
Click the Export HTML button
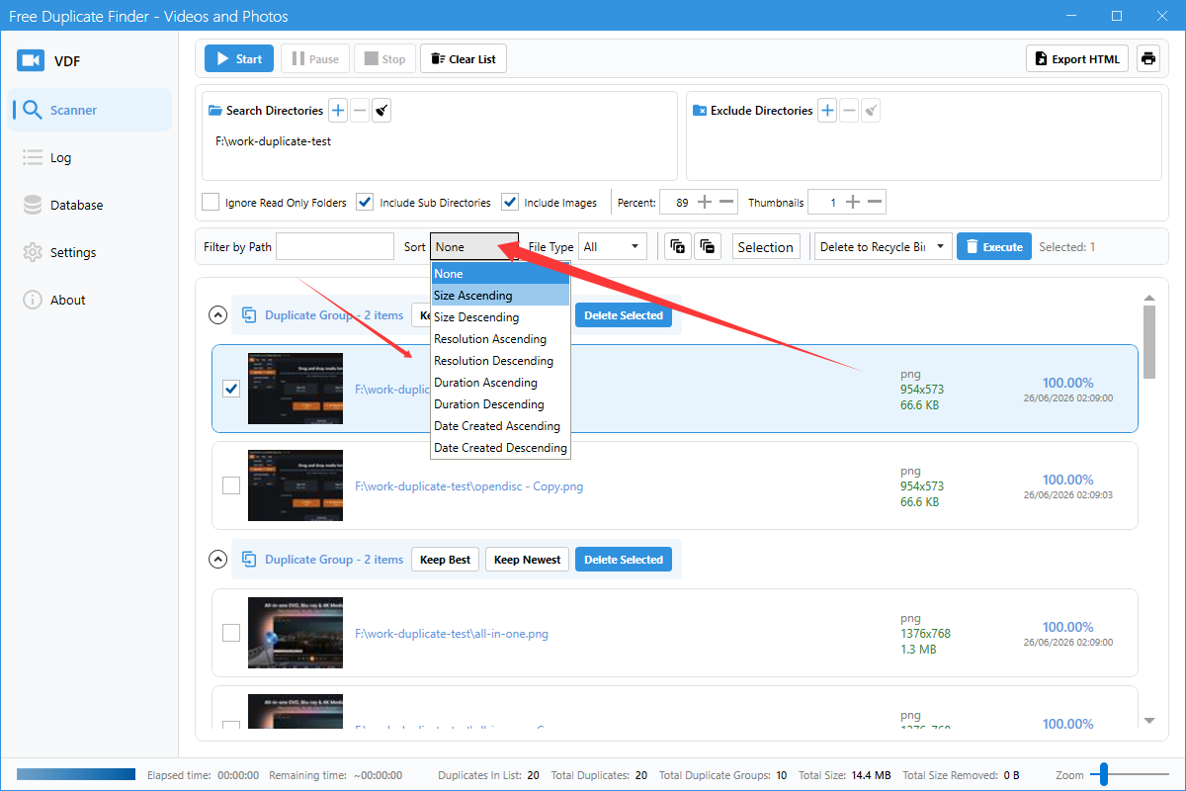1078,59
